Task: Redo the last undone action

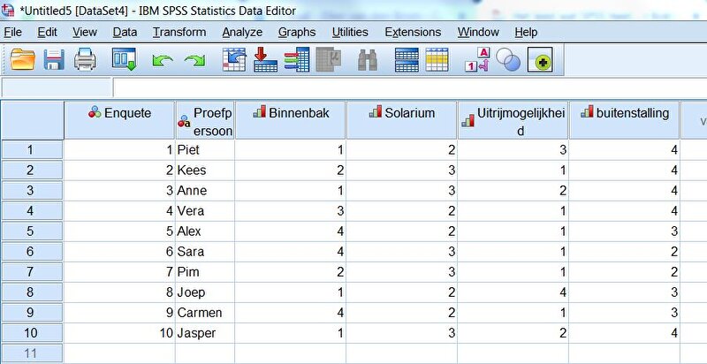Action: click(194, 60)
